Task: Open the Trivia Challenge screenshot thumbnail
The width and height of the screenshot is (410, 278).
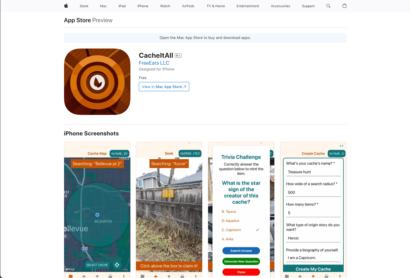Action: click(x=241, y=210)
